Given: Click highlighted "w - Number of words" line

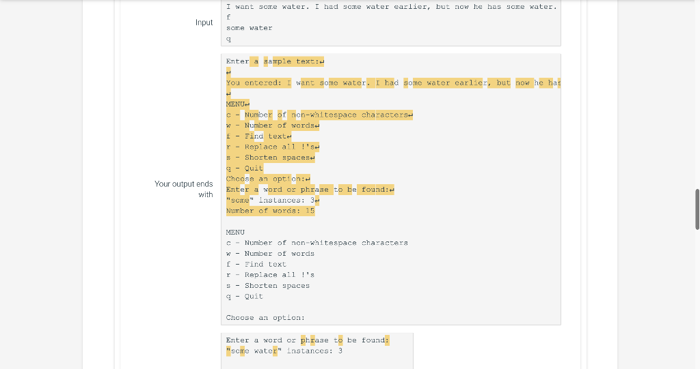Looking at the screenshot, I should [273, 126].
